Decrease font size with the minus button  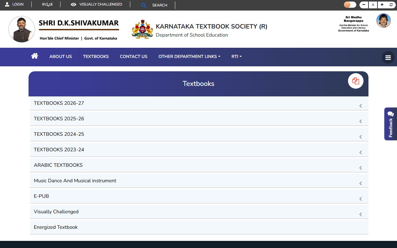(364, 5)
